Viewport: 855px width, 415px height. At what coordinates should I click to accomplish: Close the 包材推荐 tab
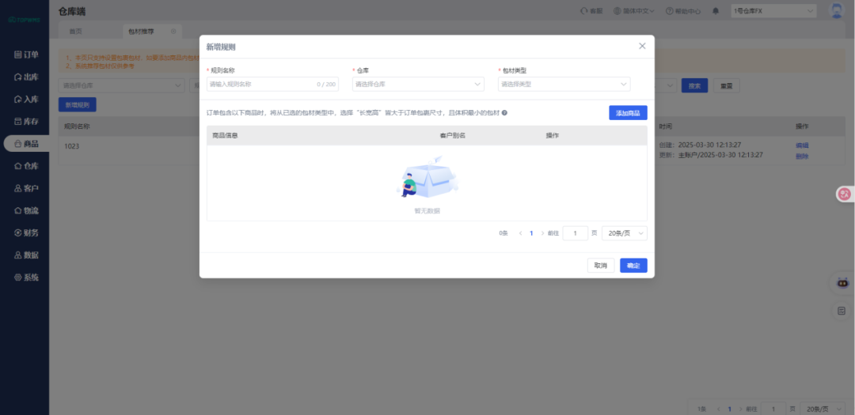coord(173,32)
